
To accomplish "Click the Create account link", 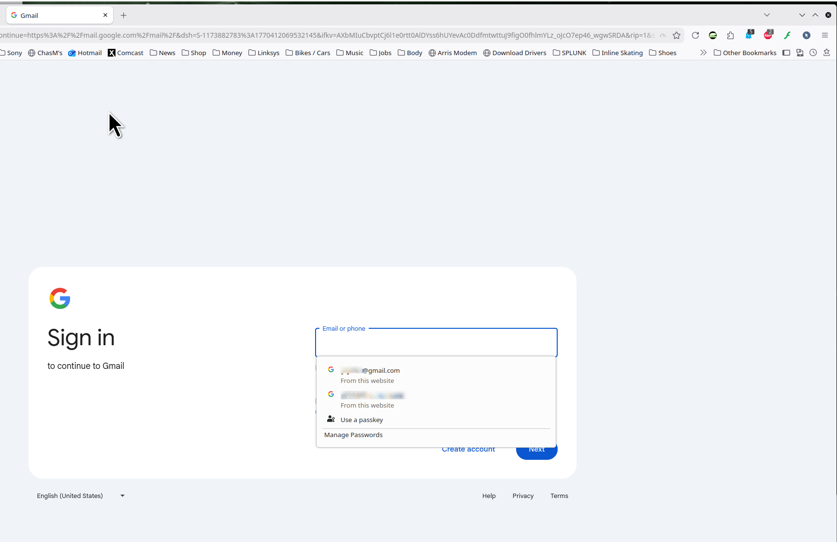I will (x=468, y=450).
